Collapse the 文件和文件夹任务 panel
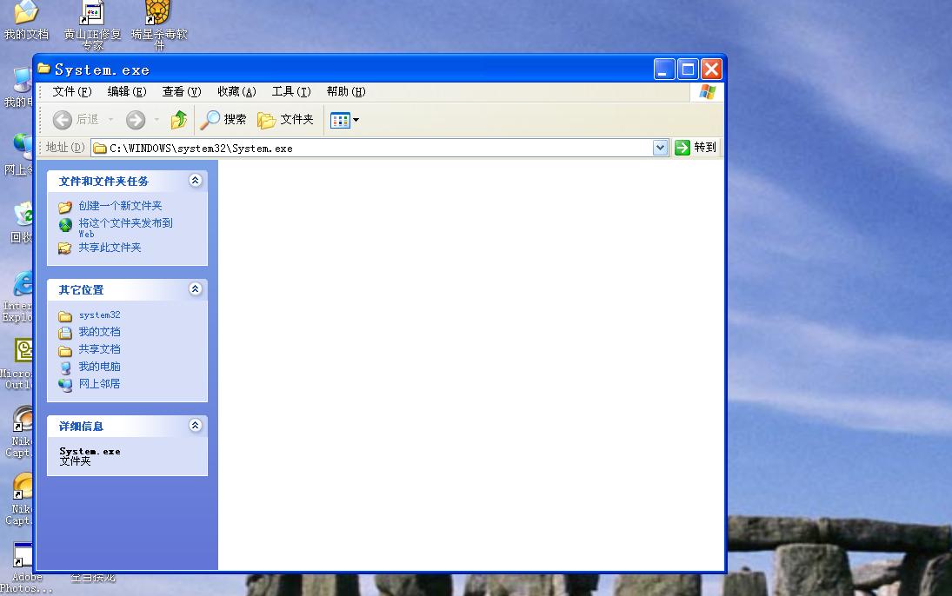This screenshot has height=596, width=952. pos(195,180)
